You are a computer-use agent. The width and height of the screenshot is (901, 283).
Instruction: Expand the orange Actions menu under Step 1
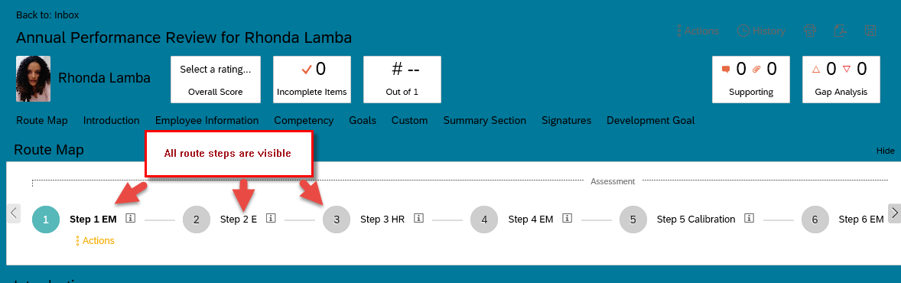pyautogui.click(x=96, y=240)
